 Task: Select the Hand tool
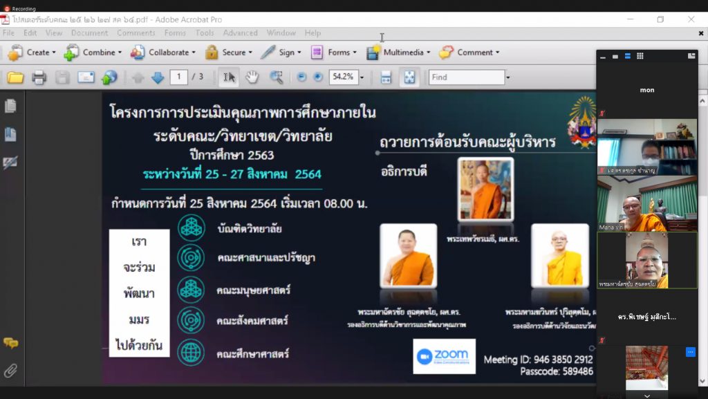[252, 77]
